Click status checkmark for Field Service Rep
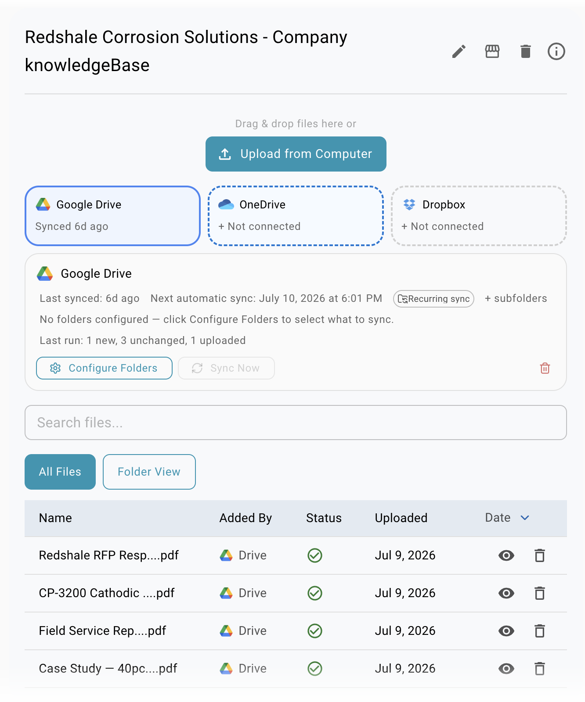 [x=314, y=631]
